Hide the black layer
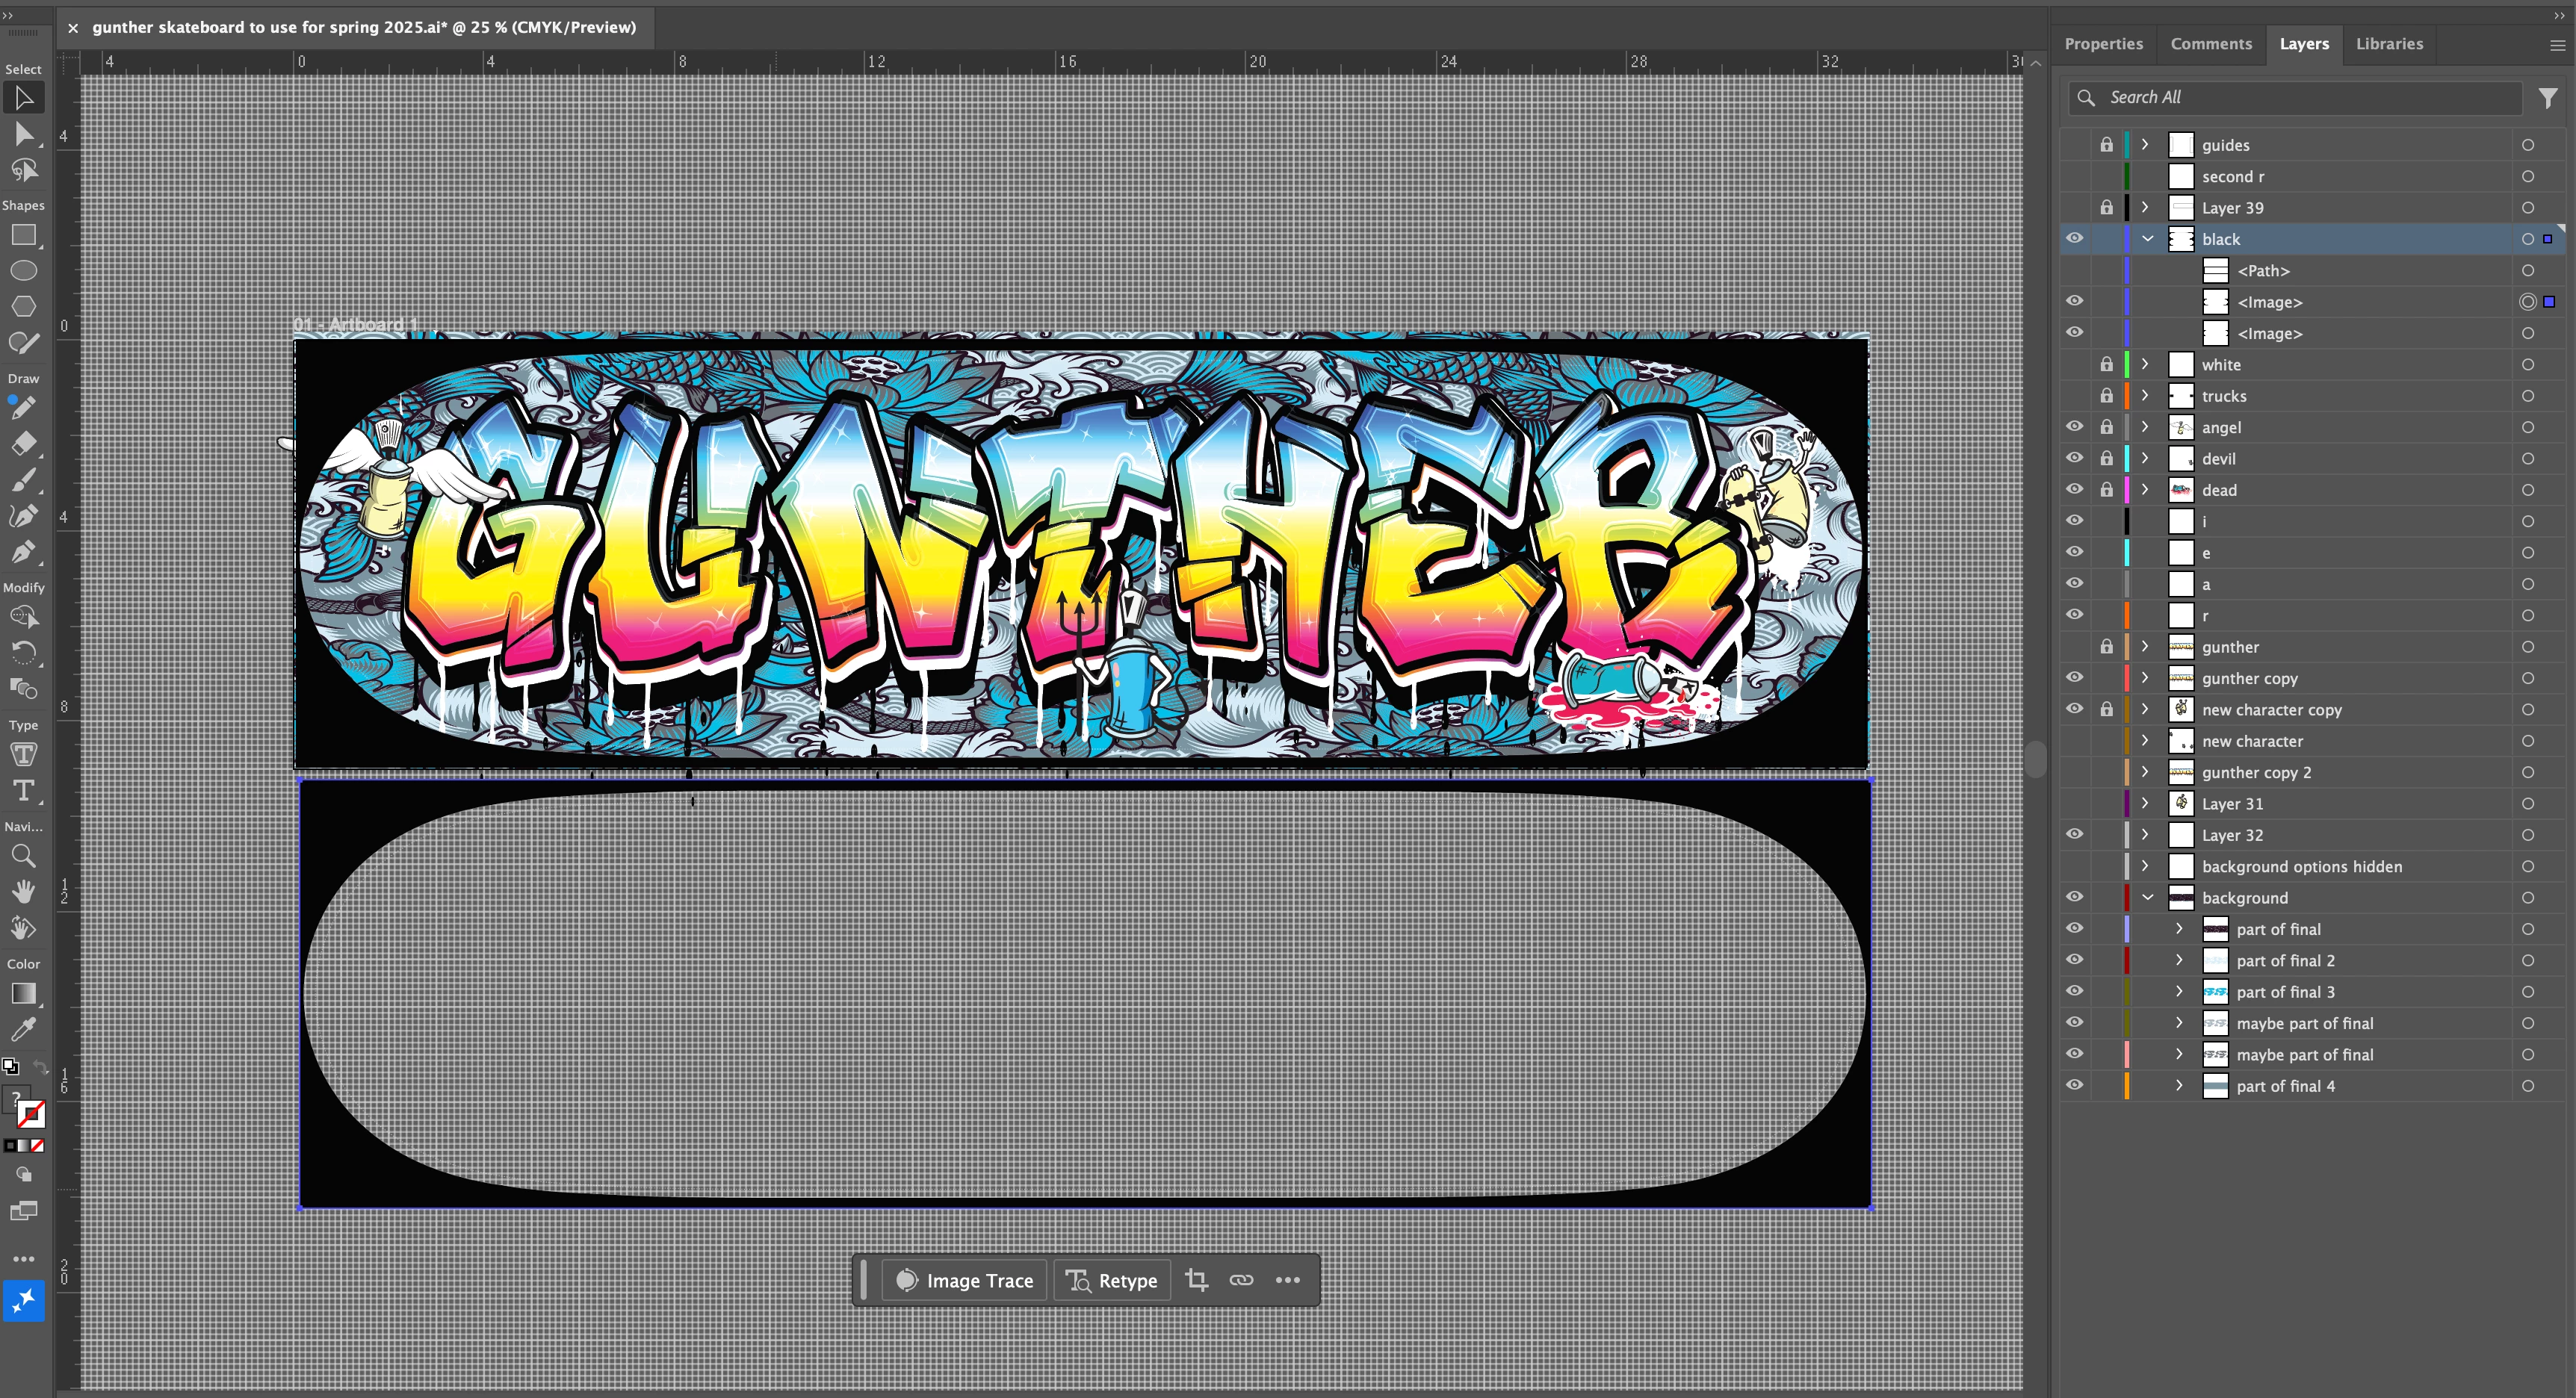This screenshot has width=2576, height=1398. (x=2075, y=239)
